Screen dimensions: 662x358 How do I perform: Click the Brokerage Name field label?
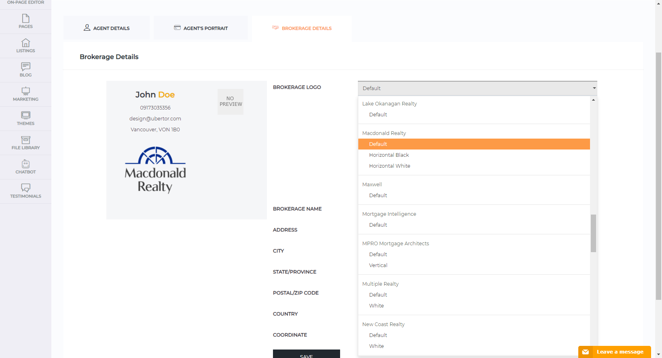click(x=297, y=209)
